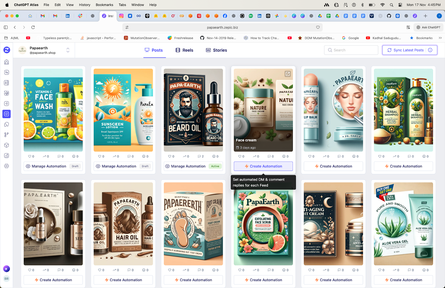This screenshot has height=288, width=445.
Task: Click the info icon beside Sync Latest Posts
Action: (430, 50)
